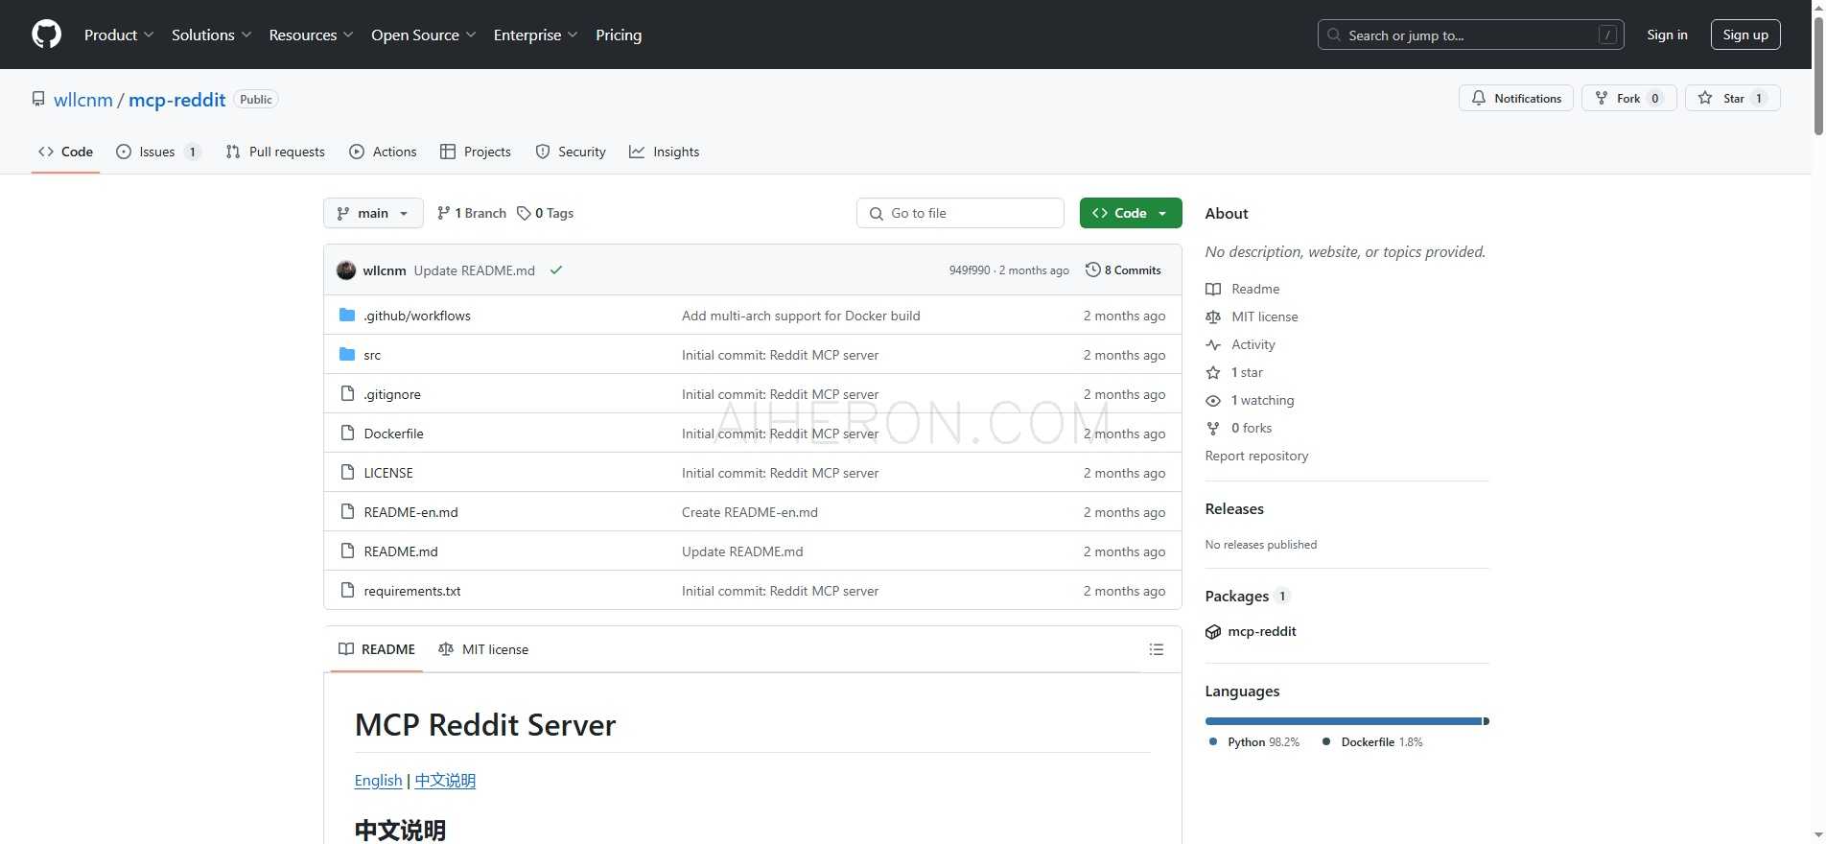Open the commit history clock icon

coord(1092,270)
